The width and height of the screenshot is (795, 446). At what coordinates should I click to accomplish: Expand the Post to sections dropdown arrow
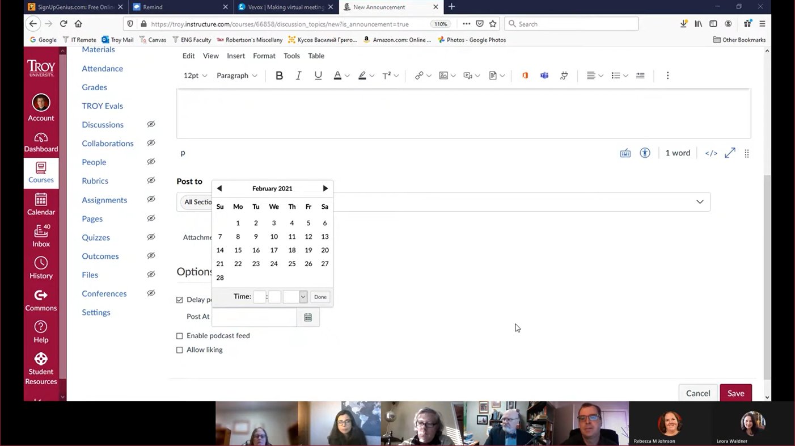pos(700,202)
